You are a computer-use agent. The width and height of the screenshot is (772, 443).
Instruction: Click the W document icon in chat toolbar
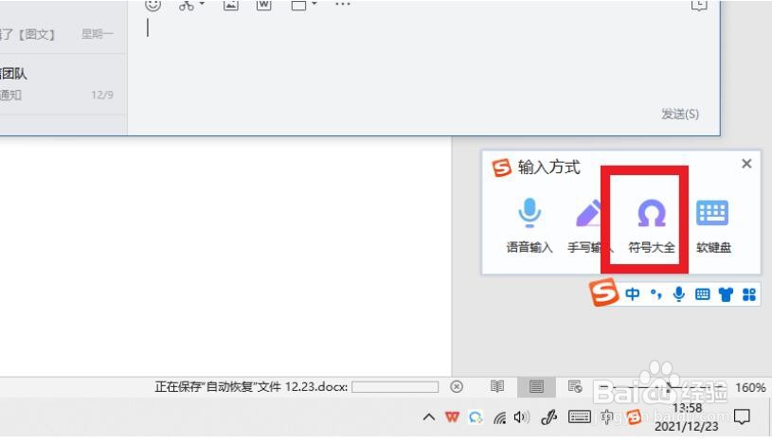coord(264,5)
